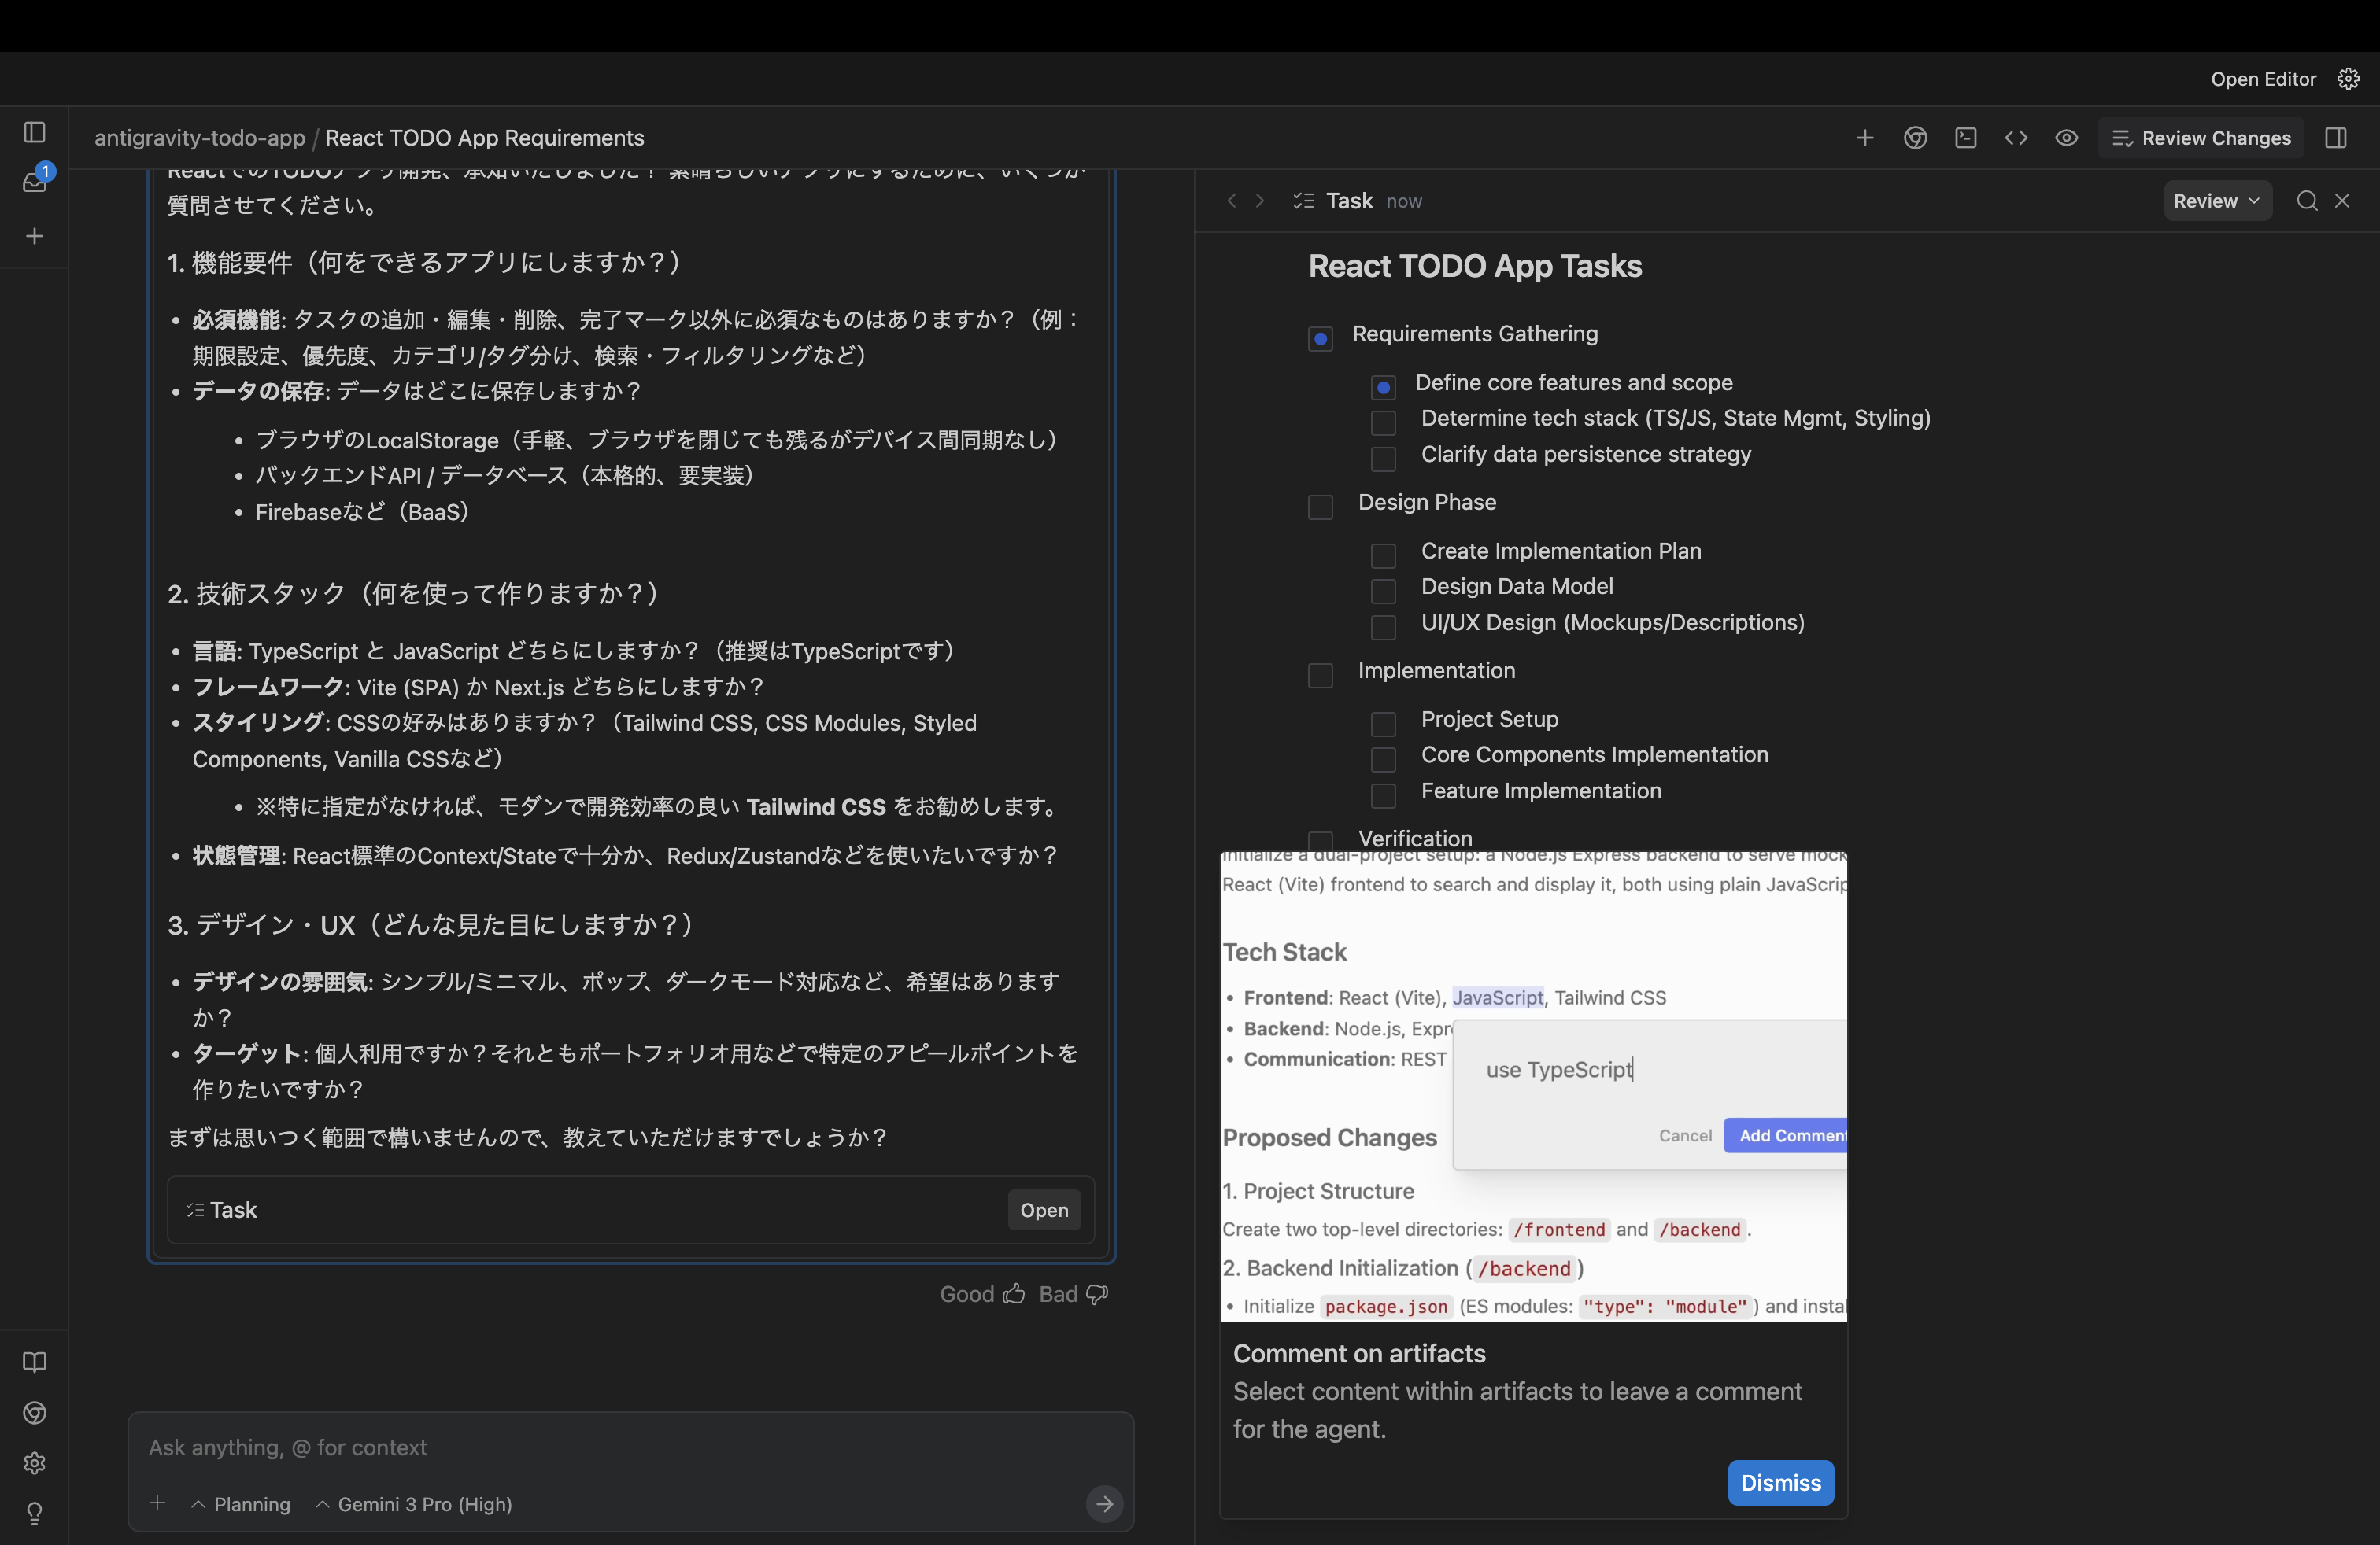Image resolution: width=2380 pixels, height=1545 pixels.
Task: Open the terminal panel icon in the toolbar
Action: point(1966,137)
